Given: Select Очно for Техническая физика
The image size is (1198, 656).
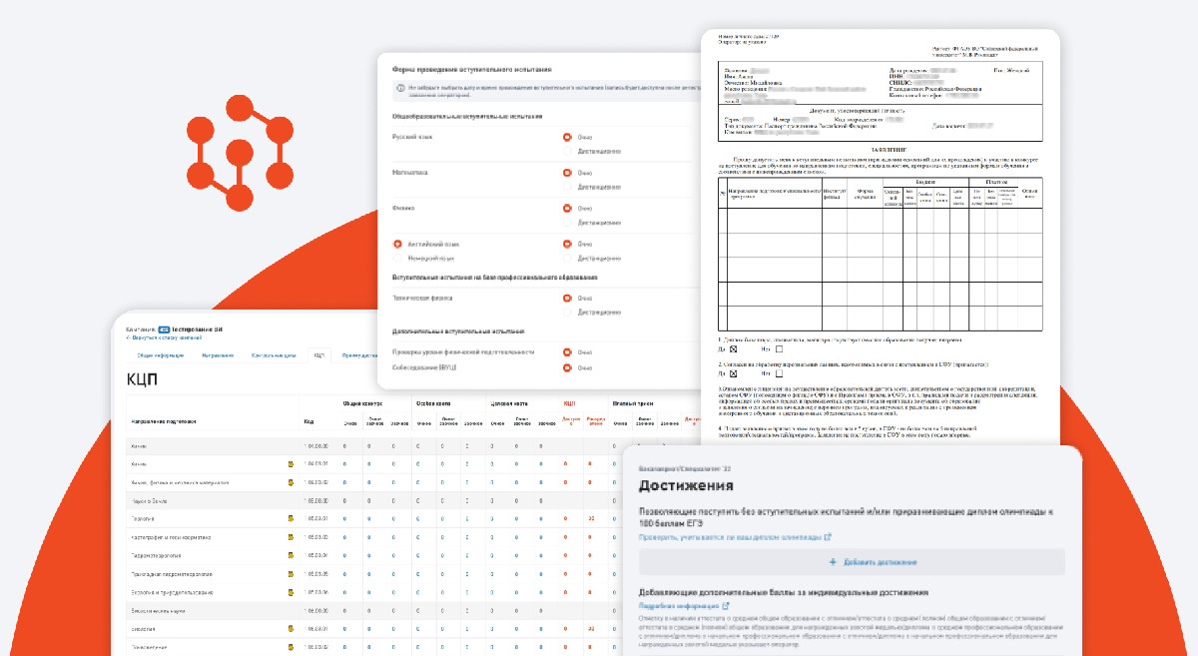Looking at the screenshot, I should 567,298.
